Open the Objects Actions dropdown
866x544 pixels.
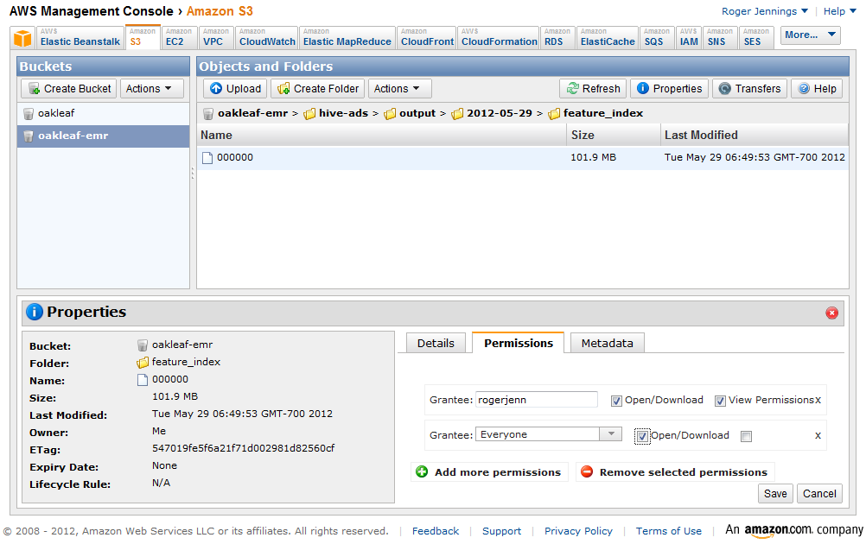(400, 88)
